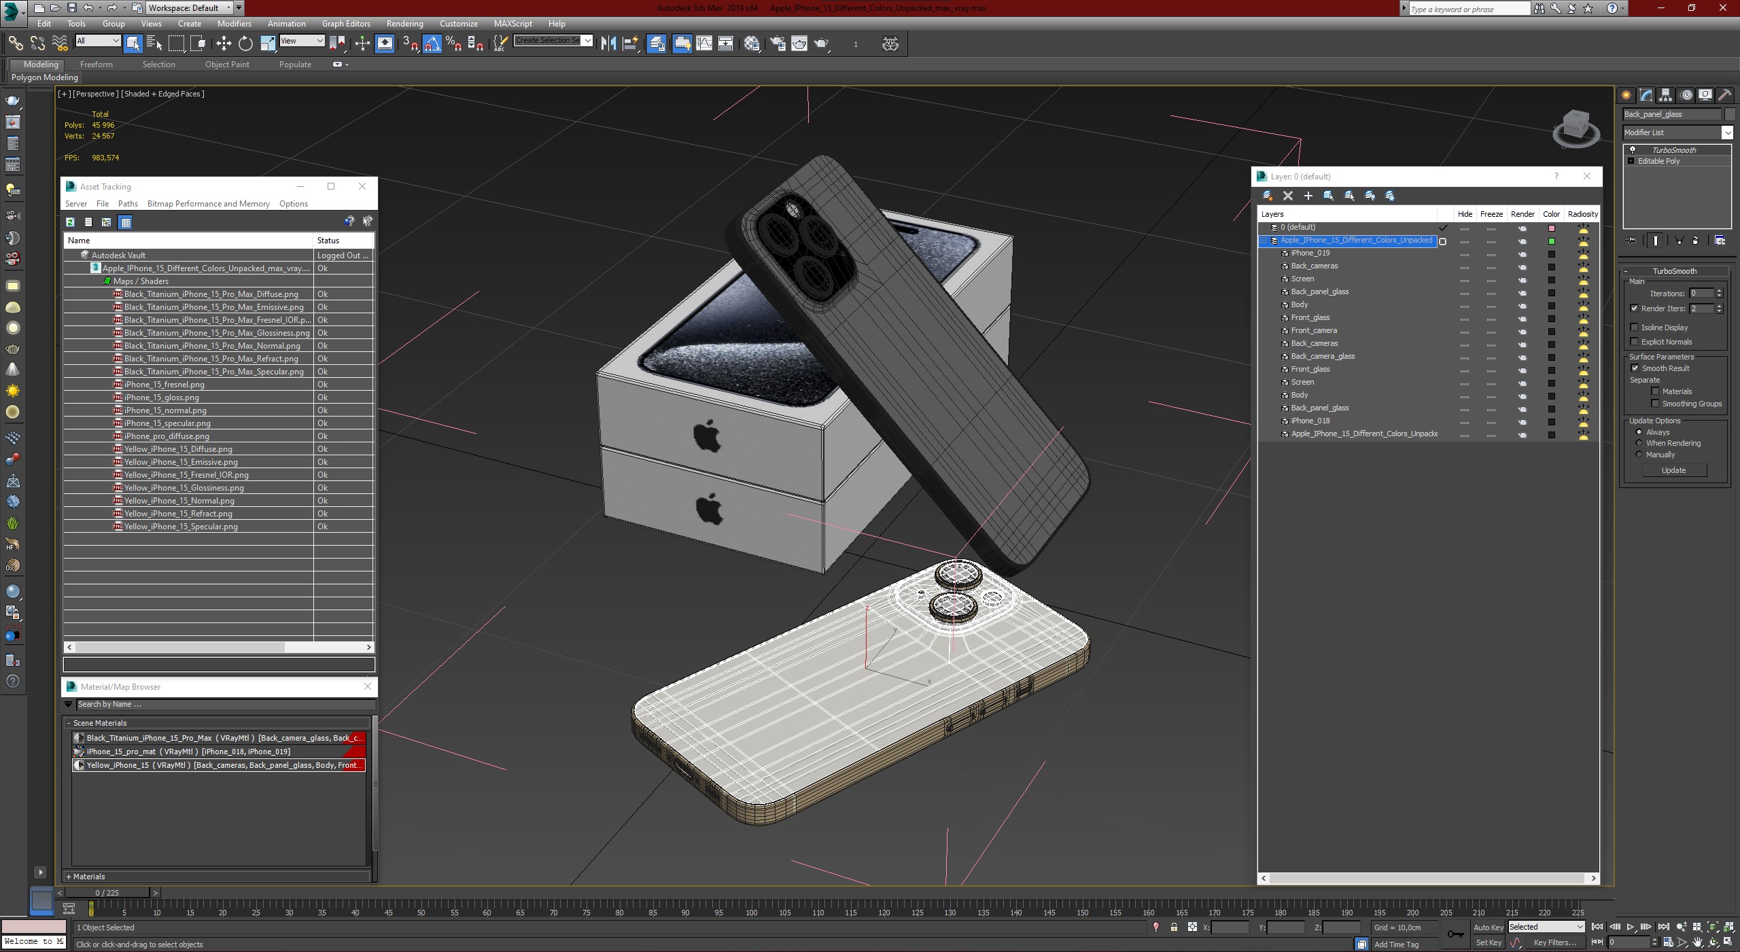Screen dimensions: 1740x952
Task: Click the Update button in TurboSmooth
Action: point(1673,470)
